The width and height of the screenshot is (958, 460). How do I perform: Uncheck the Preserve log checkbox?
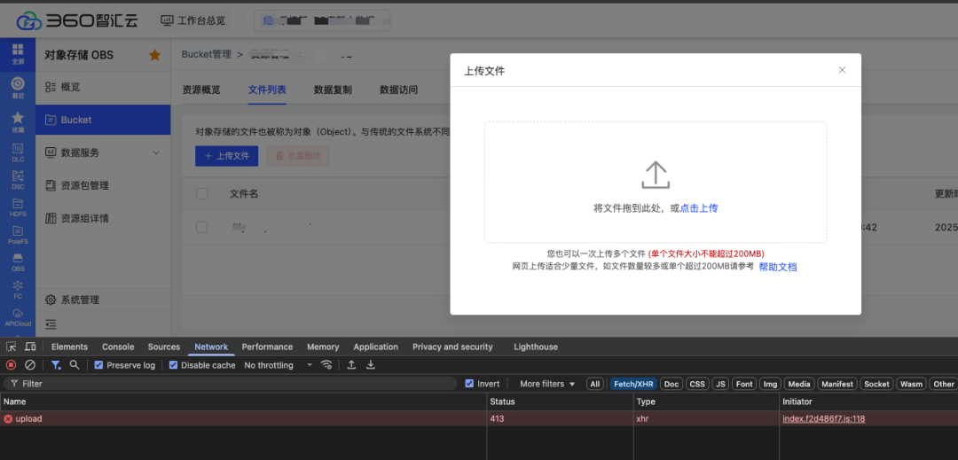99,365
